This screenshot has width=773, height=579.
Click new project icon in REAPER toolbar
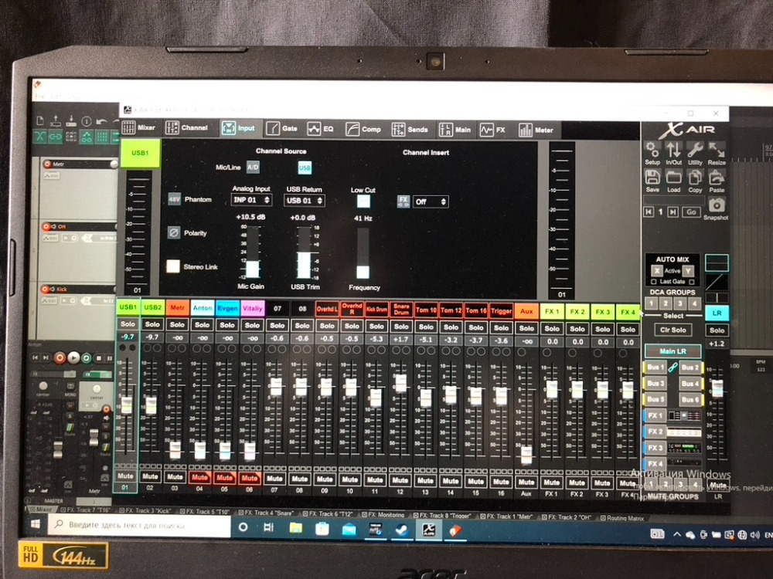point(41,121)
